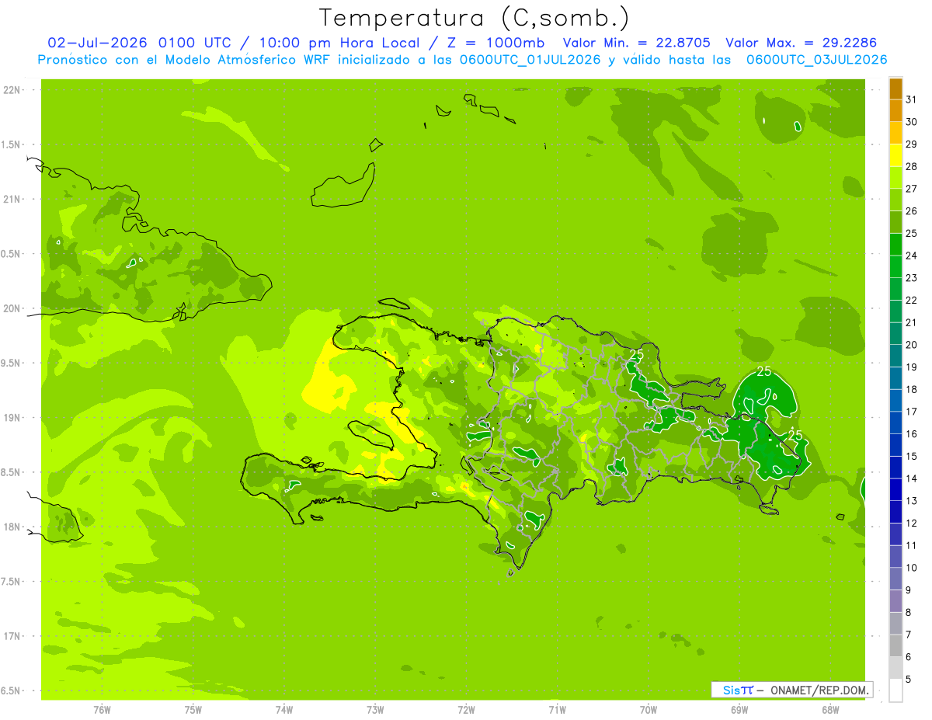Click the yellow legend swatch between 28 and 29
This screenshot has height=720, width=932.
click(895, 155)
